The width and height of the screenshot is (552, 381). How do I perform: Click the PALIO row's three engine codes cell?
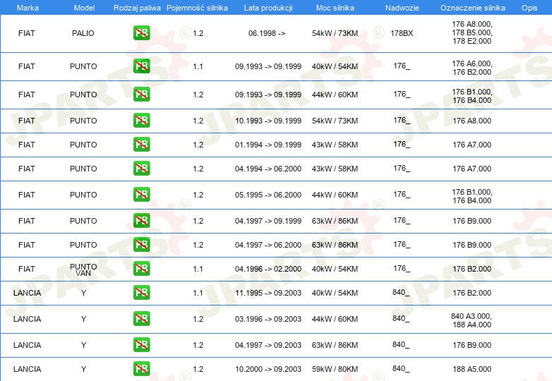coord(472,32)
